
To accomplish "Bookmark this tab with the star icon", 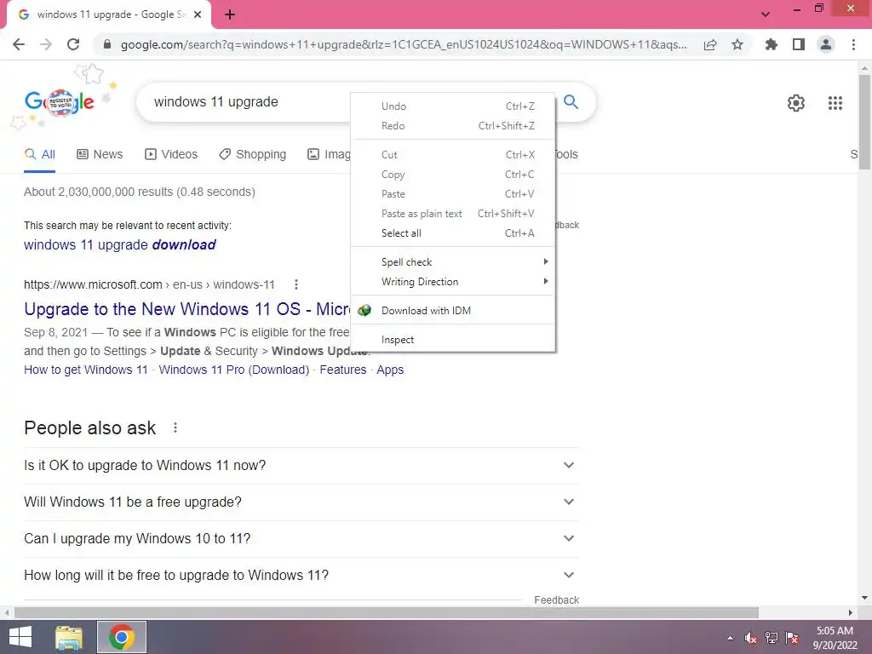I will (737, 44).
